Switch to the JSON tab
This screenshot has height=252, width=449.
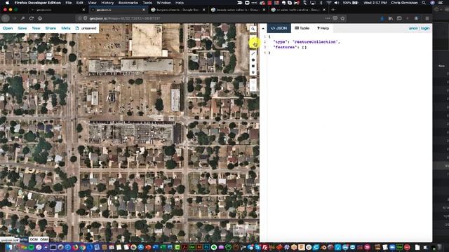279,28
